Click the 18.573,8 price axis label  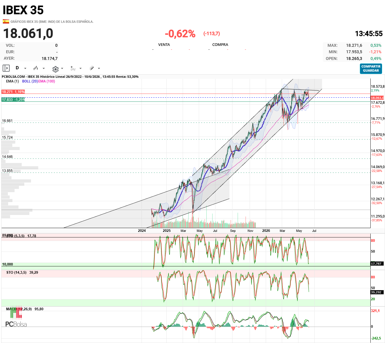[378, 87]
